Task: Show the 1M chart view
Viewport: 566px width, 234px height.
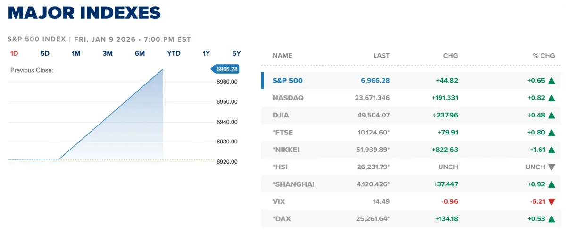Action: coord(76,53)
